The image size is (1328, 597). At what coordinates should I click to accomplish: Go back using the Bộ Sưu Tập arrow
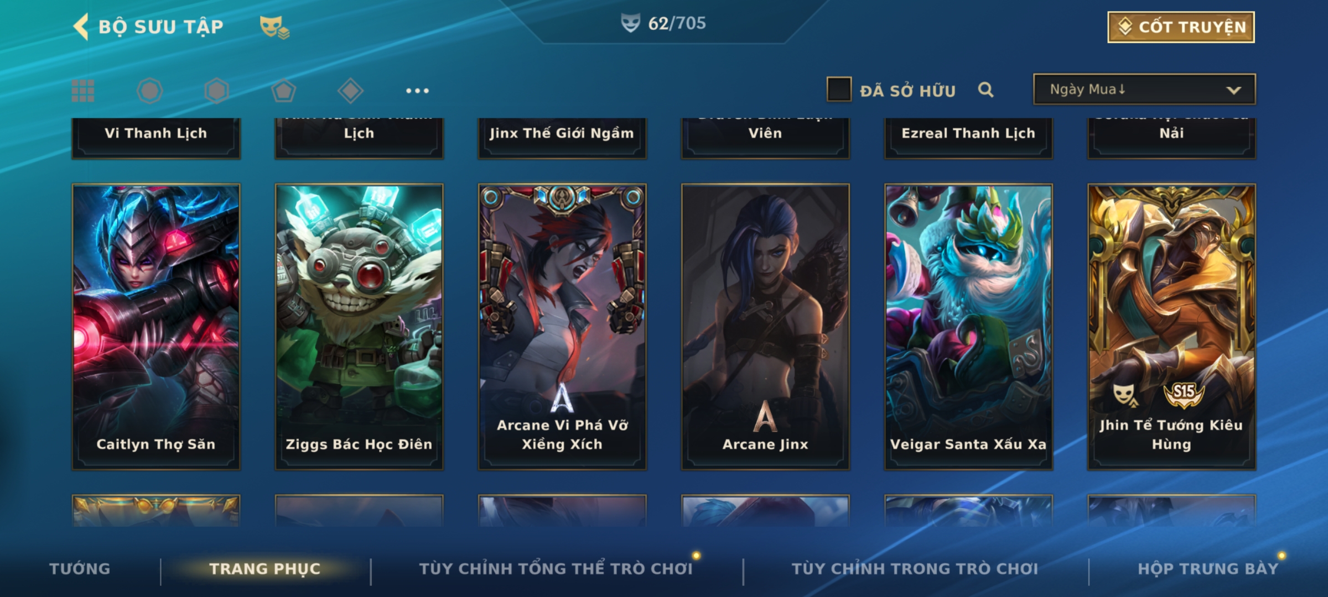[x=81, y=27]
